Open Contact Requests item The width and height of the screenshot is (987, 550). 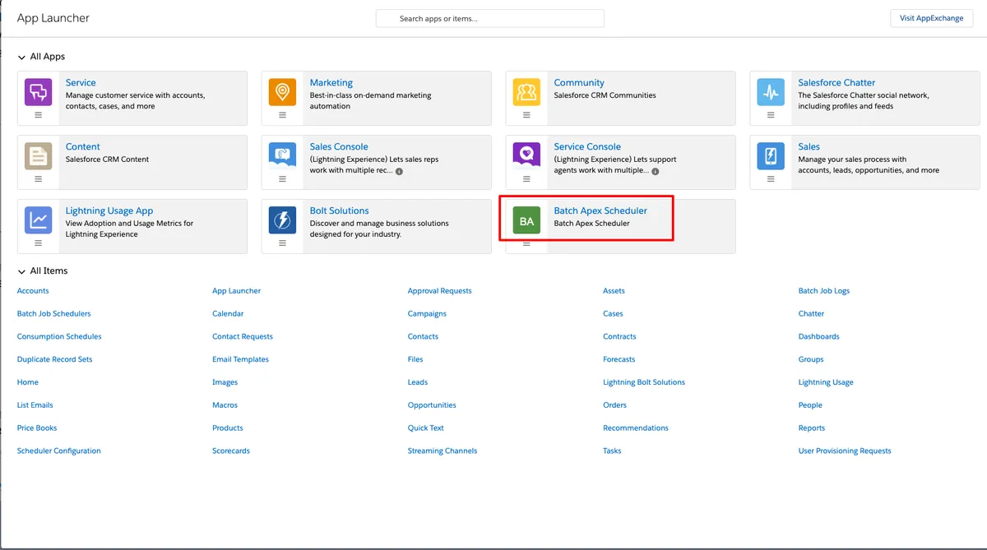(243, 337)
